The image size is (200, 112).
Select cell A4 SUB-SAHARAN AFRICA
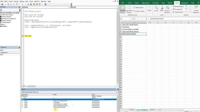pos(134,32)
